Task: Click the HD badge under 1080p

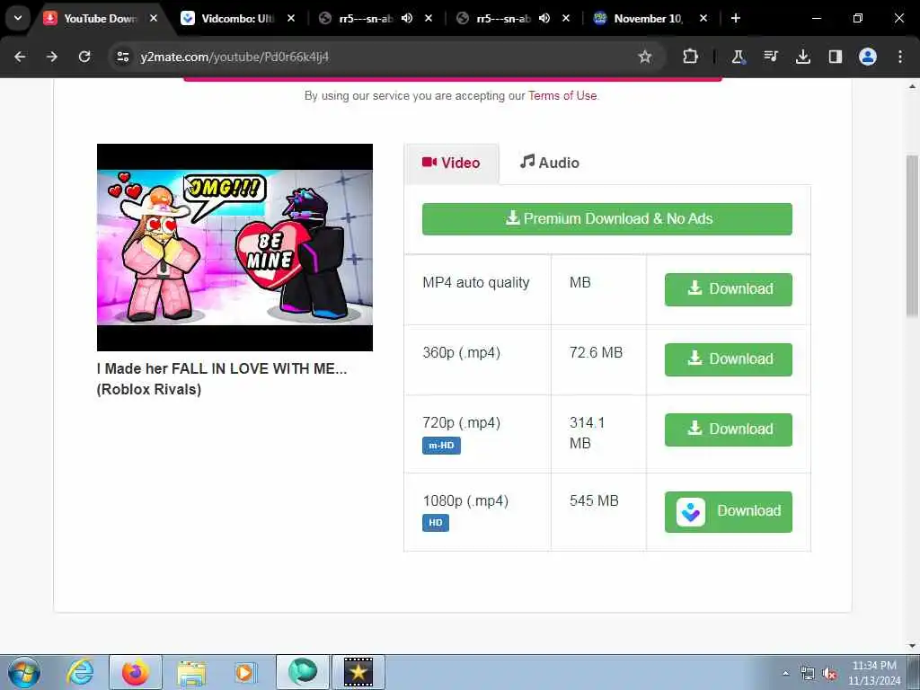Action: coord(436,523)
